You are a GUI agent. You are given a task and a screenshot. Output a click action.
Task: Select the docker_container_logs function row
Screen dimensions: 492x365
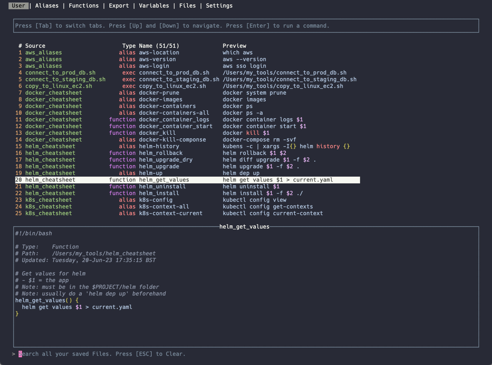(174, 119)
